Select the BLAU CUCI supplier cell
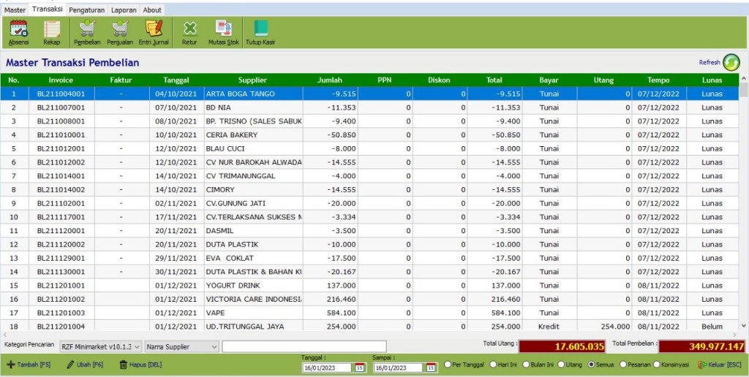 click(253, 148)
